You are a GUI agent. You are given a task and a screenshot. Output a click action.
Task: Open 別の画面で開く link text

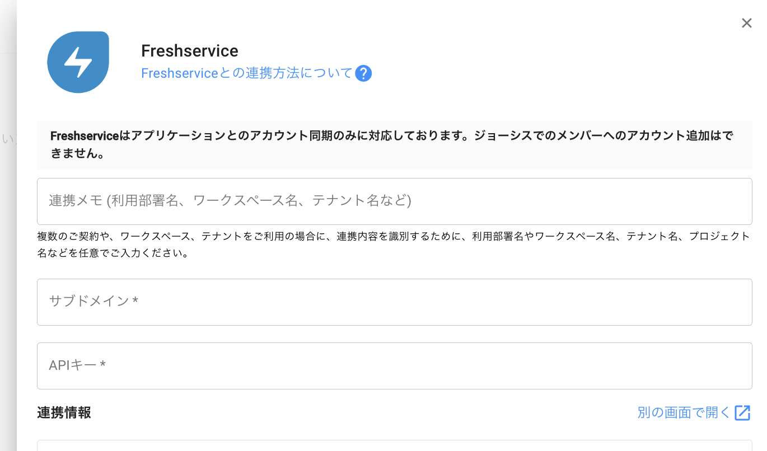(684, 413)
